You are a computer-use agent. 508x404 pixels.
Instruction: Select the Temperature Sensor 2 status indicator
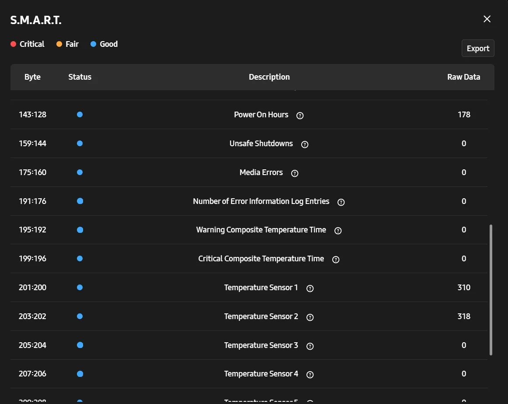click(x=80, y=316)
